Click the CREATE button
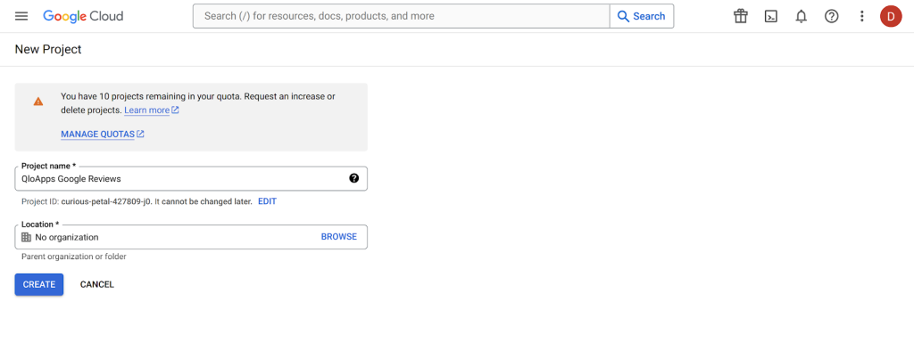 point(38,284)
